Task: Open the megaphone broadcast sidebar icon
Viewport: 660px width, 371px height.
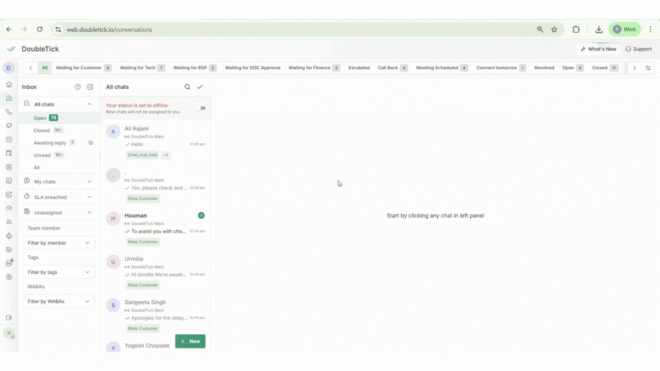Action: click(x=9, y=126)
